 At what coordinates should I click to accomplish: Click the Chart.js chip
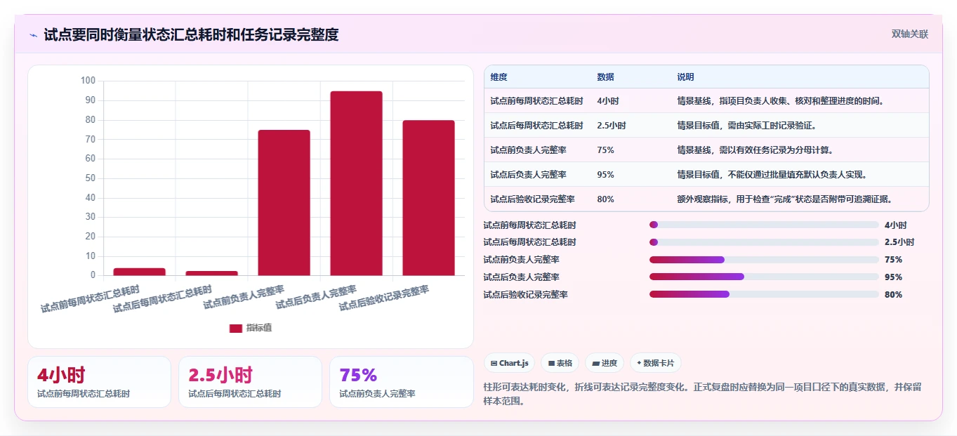[x=509, y=363]
